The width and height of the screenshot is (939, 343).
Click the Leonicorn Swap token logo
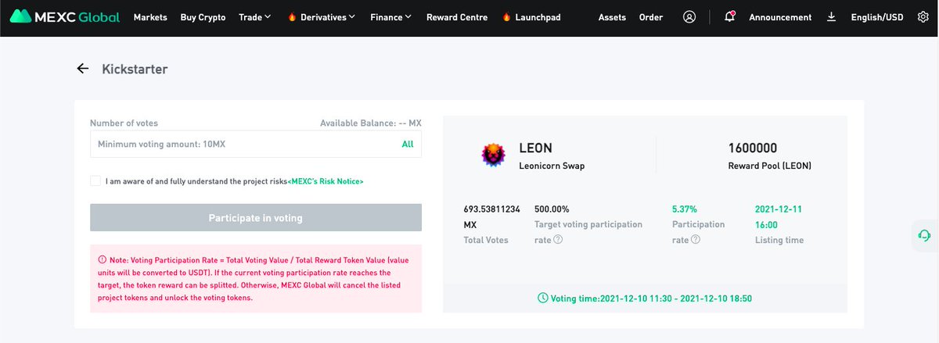[x=493, y=155]
